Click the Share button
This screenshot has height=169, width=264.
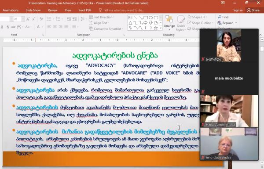coord(253,10)
